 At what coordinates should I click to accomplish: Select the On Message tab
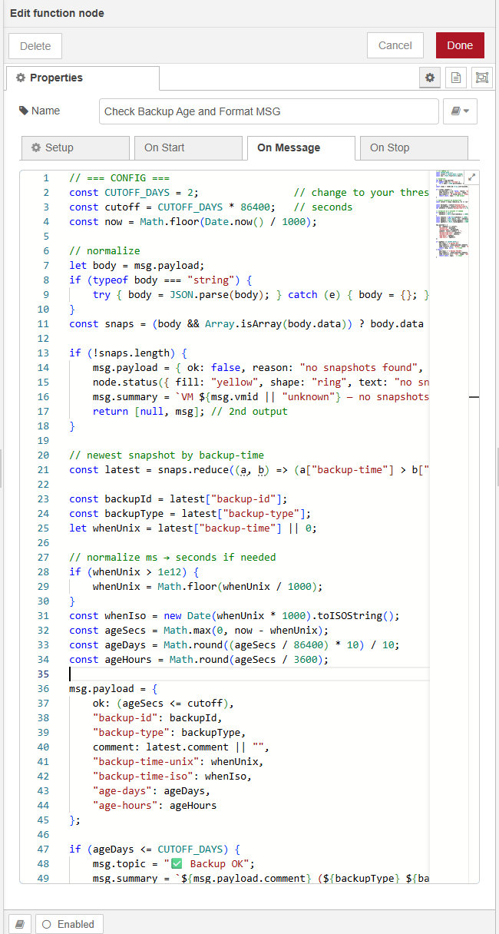(300, 148)
